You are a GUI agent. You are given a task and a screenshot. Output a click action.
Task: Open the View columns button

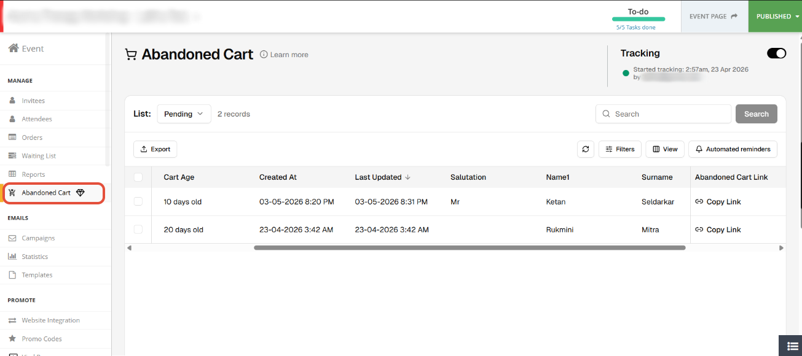point(665,149)
